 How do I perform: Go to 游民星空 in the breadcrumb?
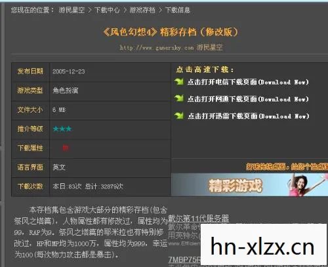(72, 10)
